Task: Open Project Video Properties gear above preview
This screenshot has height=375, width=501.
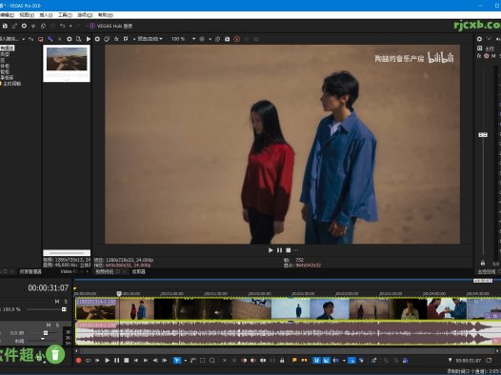Action: click(97, 39)
